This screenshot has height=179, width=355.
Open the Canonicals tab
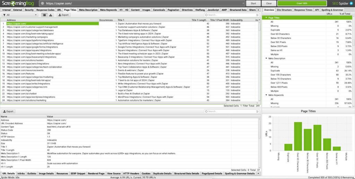tap(159, 10)
